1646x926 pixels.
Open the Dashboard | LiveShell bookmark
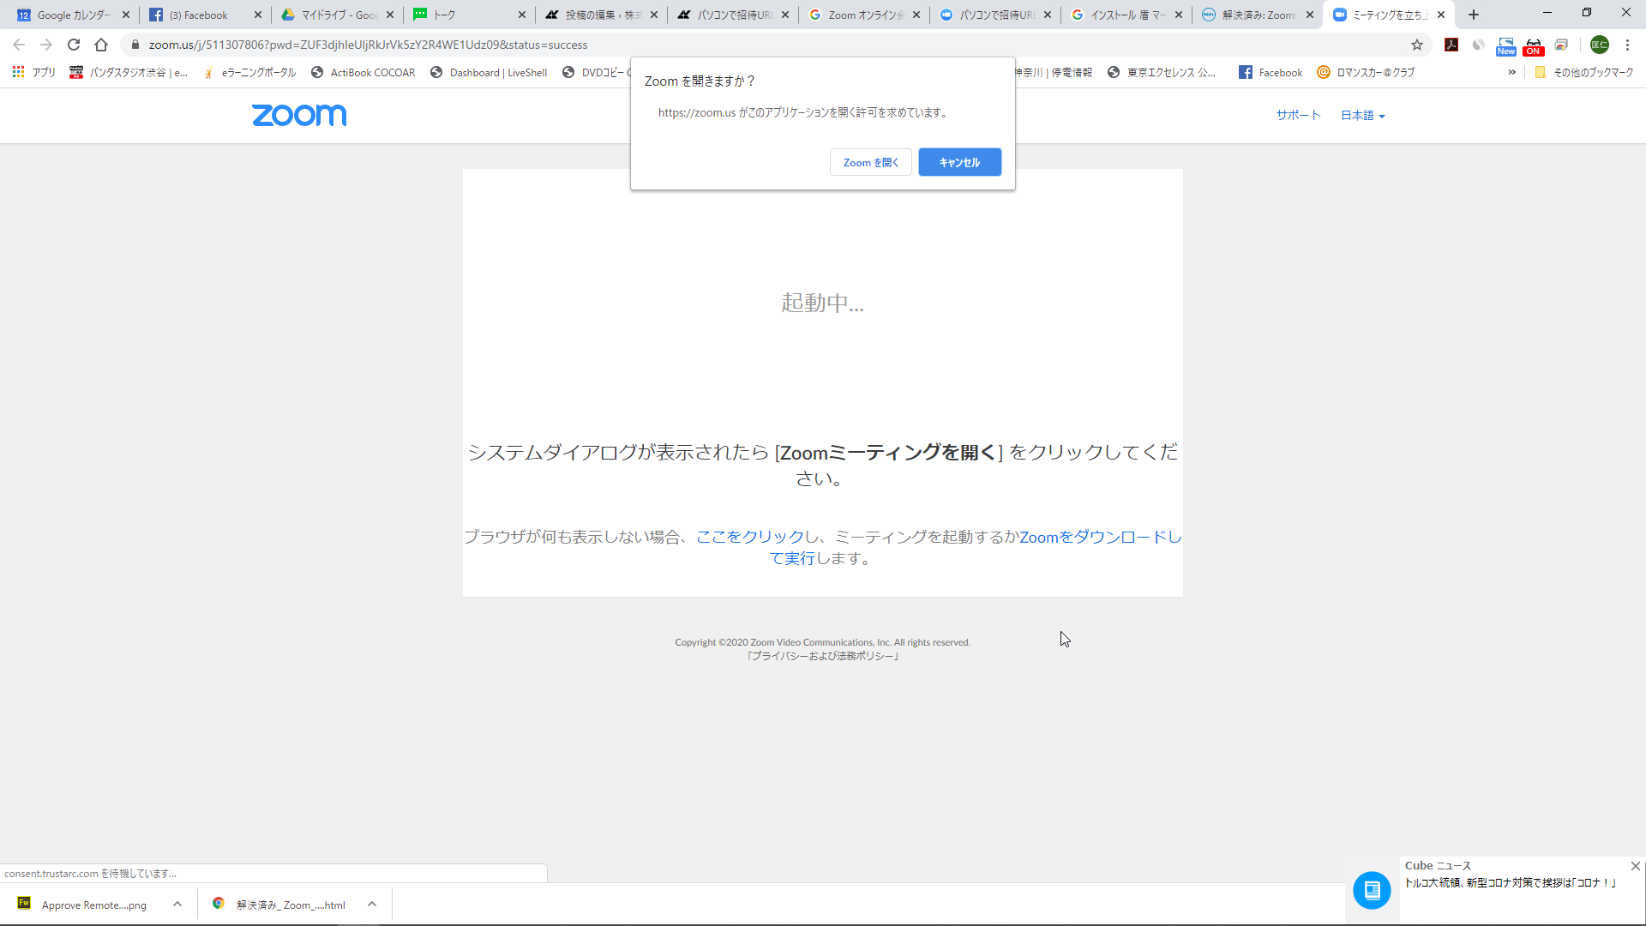pos(489,73)
